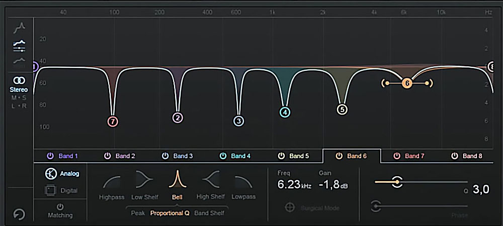This screenshot has width=503, height=226.
Task: Click the Phase slider handle
Action: (376, 206)
